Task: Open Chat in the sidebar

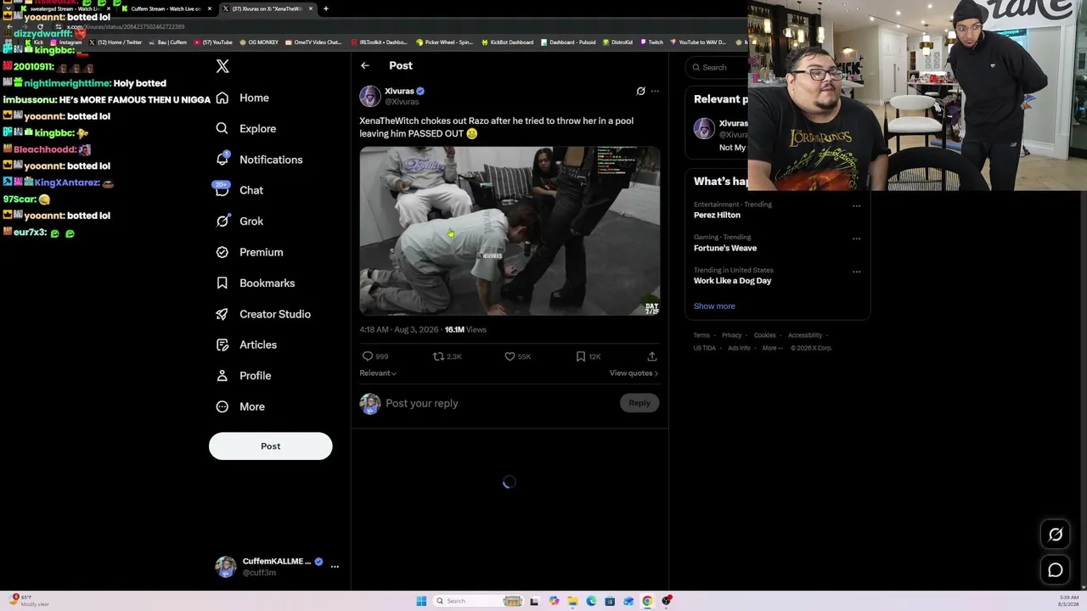Action: pos(239,190)
